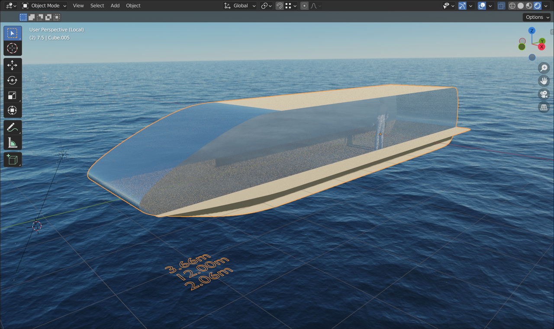Click the 3D cursor in the viewport

coord(37,226)
